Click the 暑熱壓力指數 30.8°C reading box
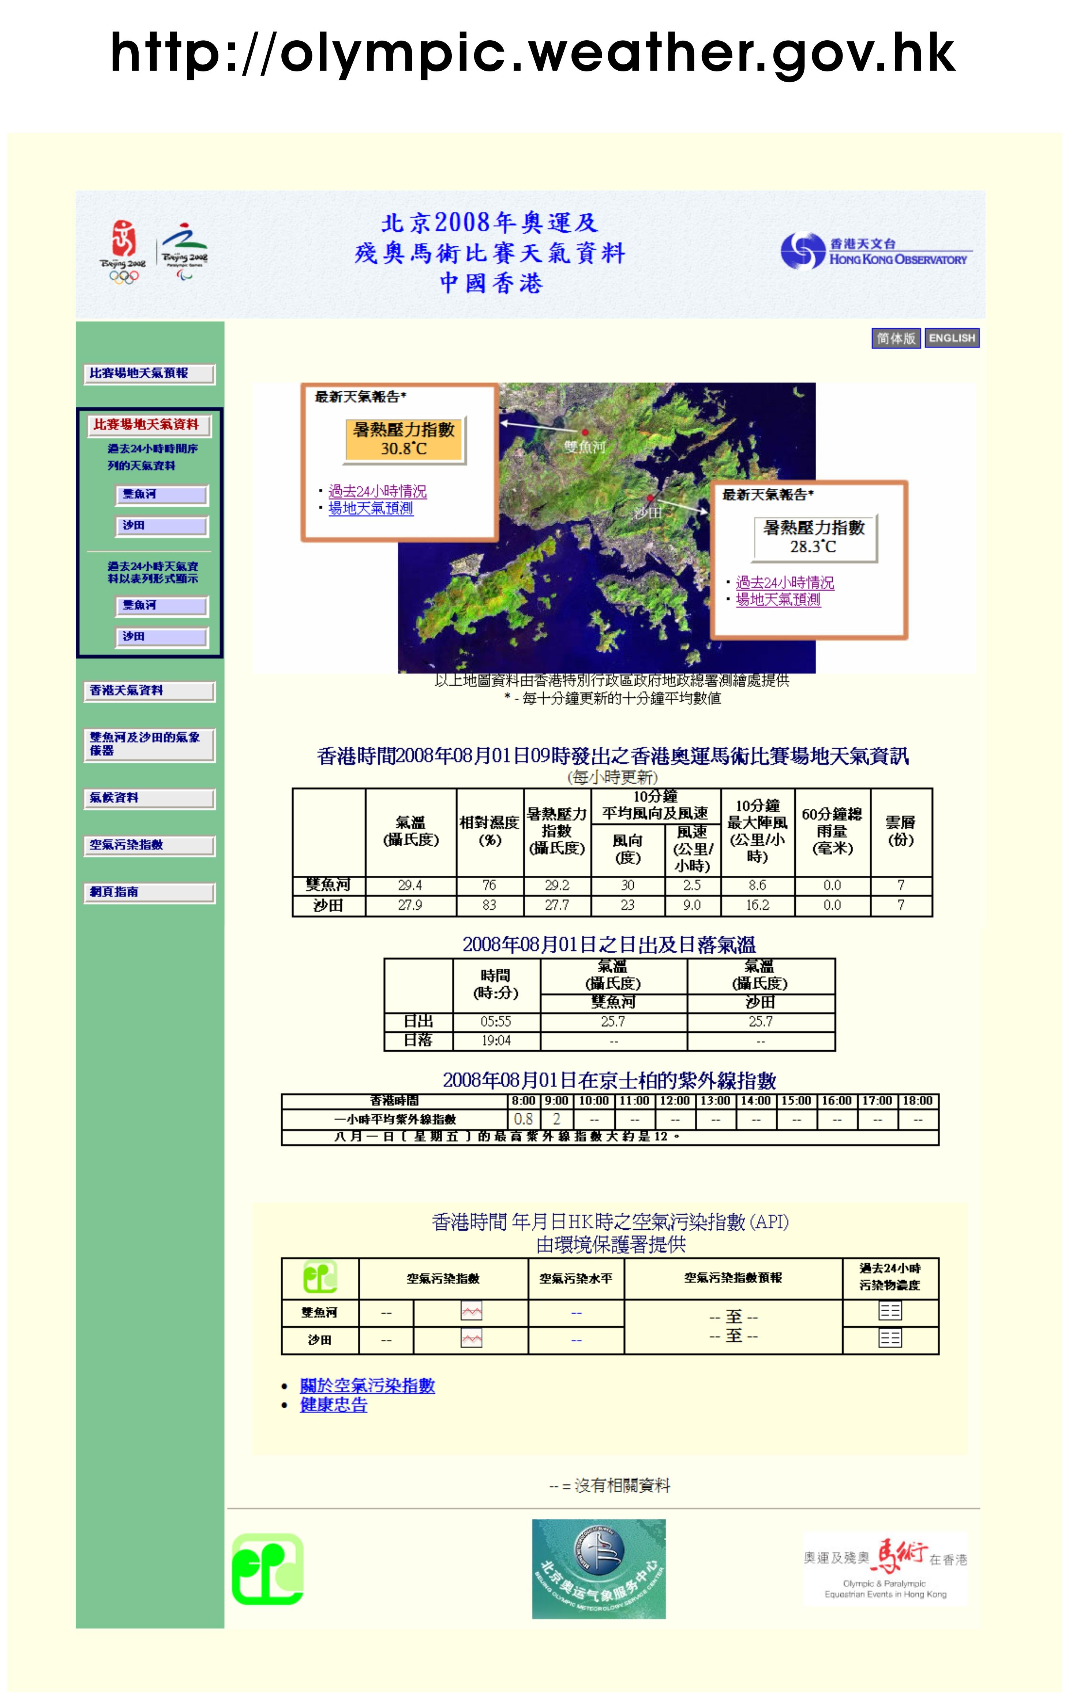Viewport: 1069px width, 1699px height. [x=404, y=440]
